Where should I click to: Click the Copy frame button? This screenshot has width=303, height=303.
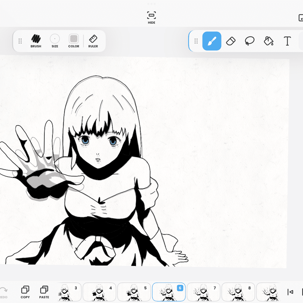25,292
